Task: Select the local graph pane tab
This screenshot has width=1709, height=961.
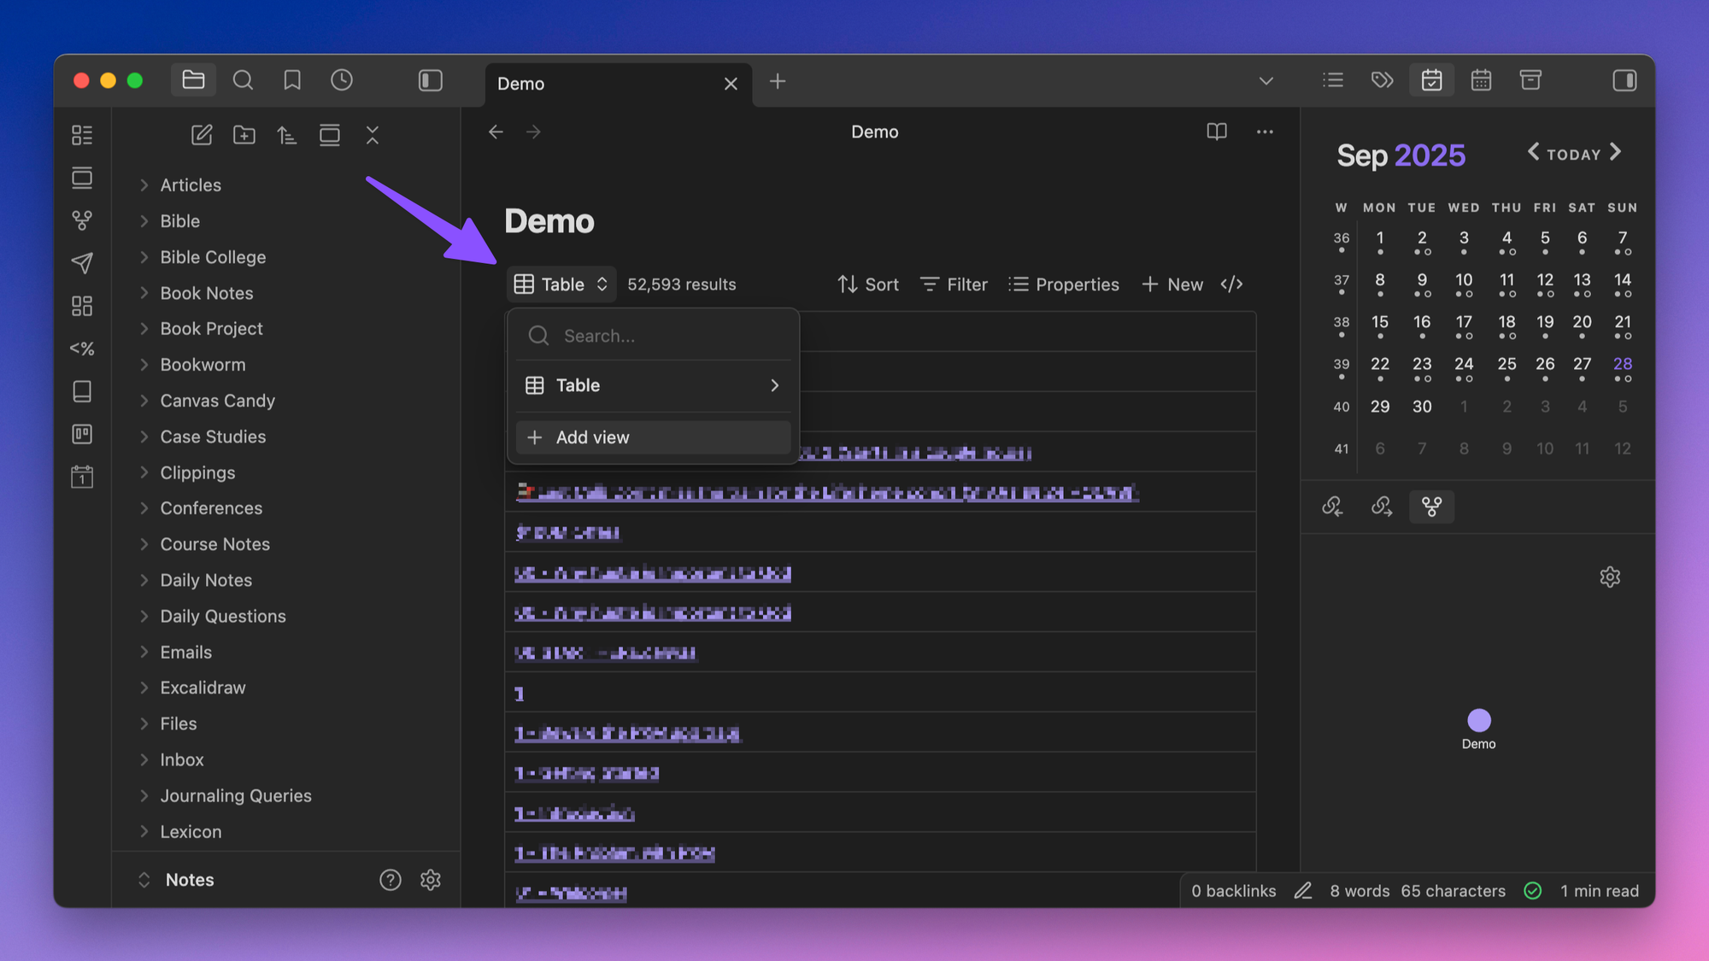Action: [1432, 507]
